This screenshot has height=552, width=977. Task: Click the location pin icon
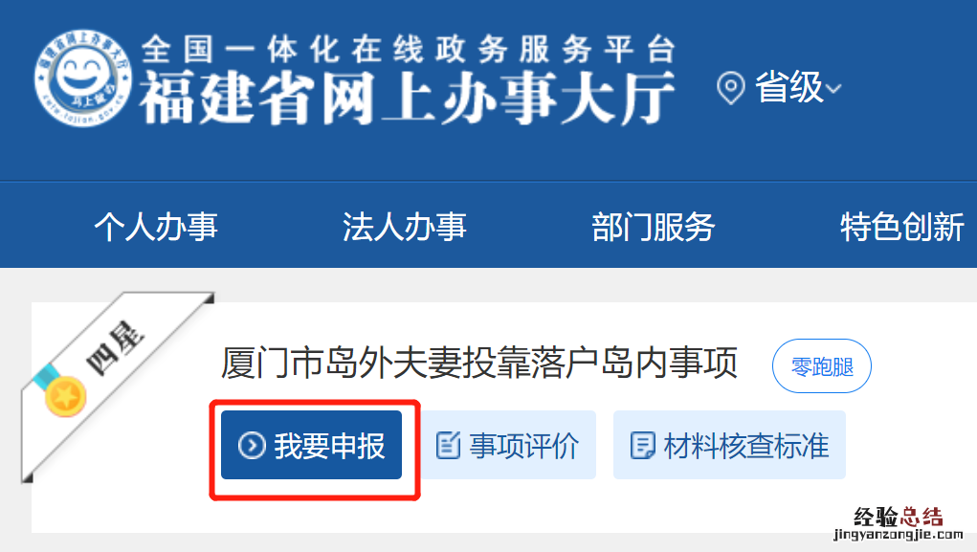[x=730, y=88]
